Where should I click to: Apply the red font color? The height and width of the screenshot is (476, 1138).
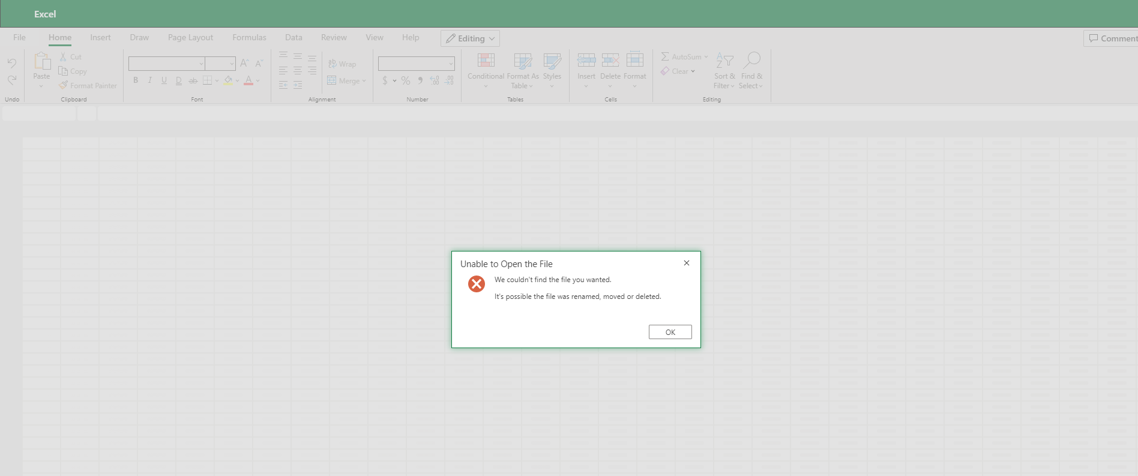[x=248, y=80]
